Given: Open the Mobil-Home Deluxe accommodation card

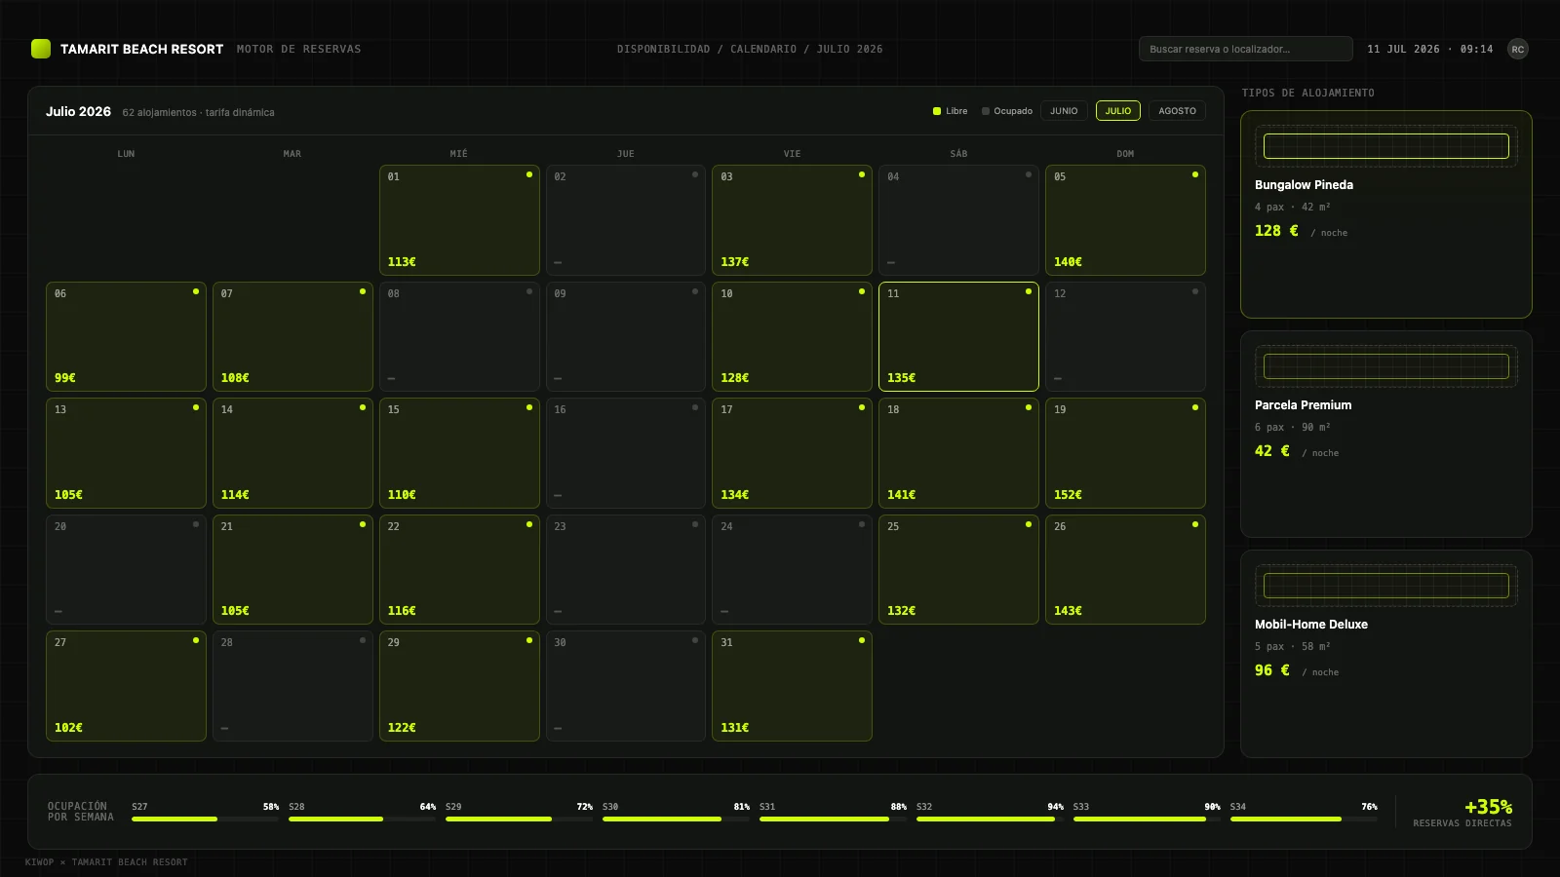Looking at the screenshot, I should coord(1386,654).
